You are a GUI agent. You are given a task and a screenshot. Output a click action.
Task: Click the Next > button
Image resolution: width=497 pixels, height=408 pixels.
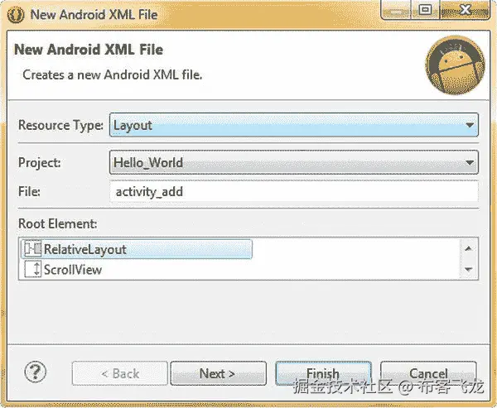point(218,373)
